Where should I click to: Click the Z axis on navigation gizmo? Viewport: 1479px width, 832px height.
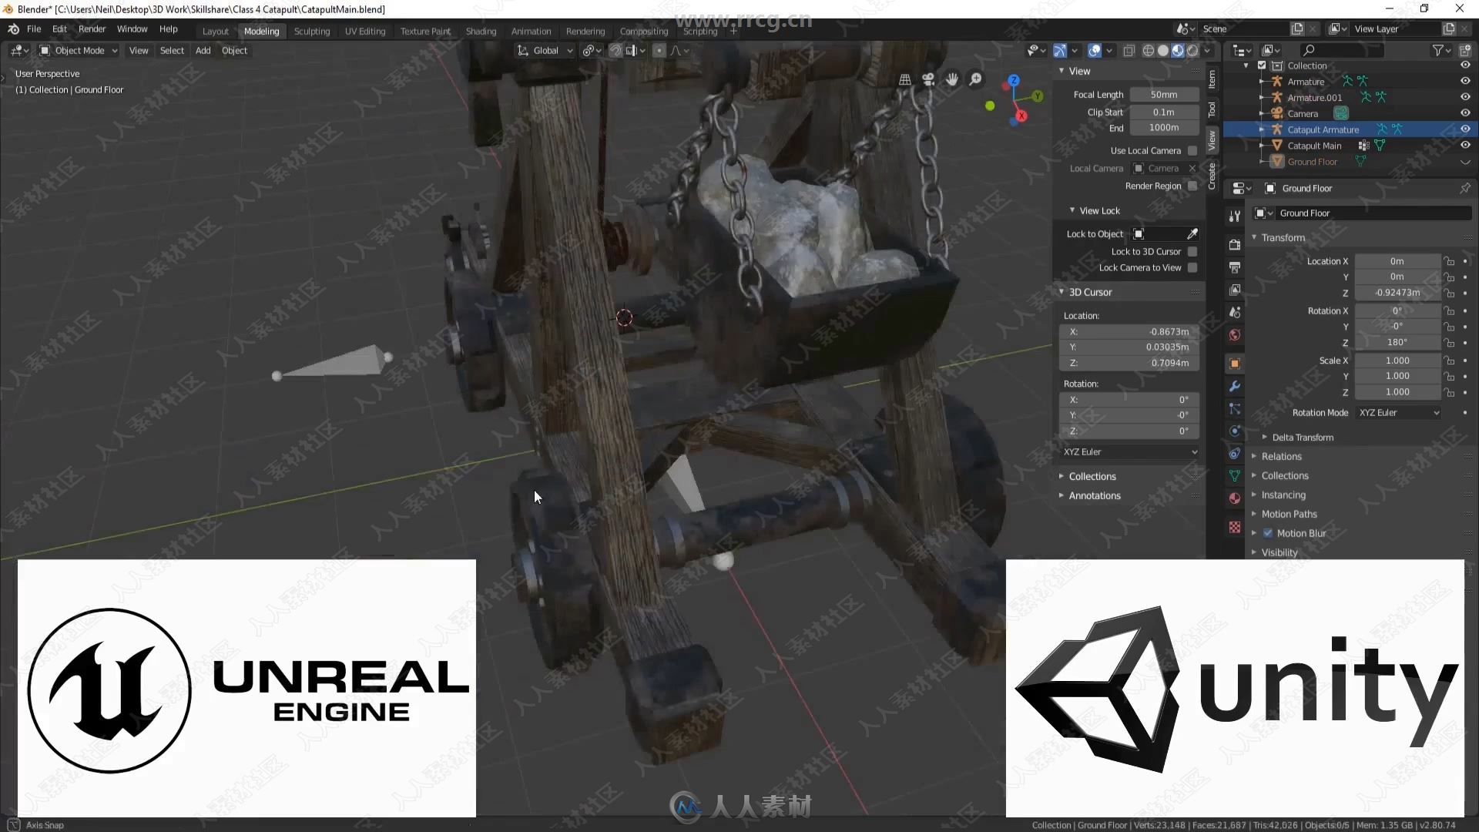point(1014,80)
